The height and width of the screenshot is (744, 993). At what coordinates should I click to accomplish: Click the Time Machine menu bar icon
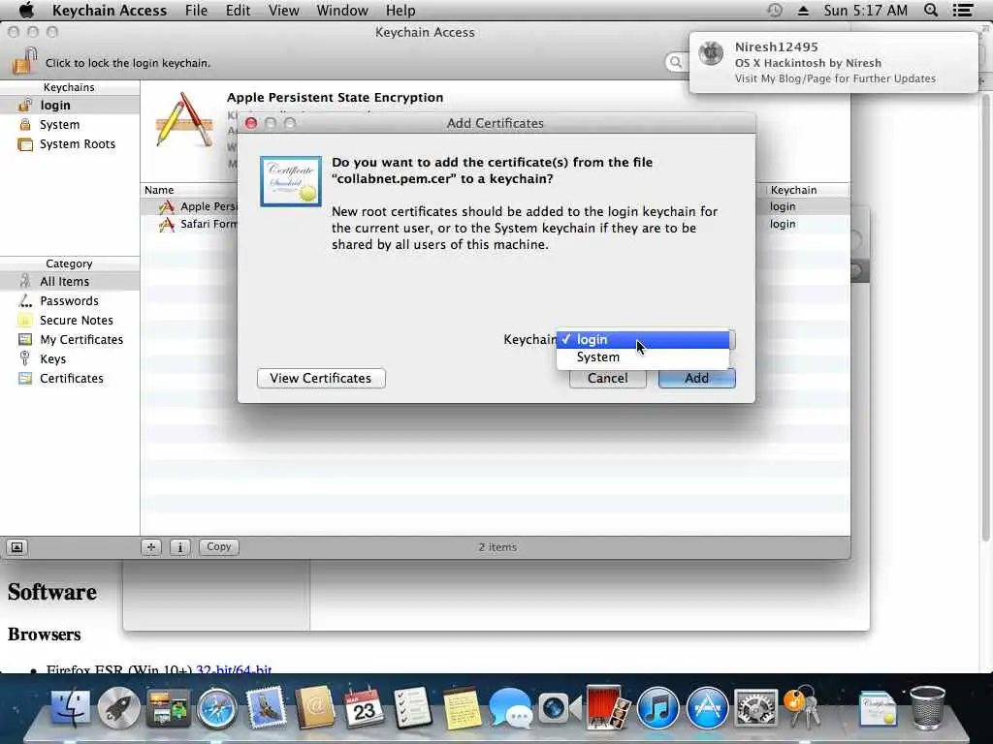click(x=775, y=10)
